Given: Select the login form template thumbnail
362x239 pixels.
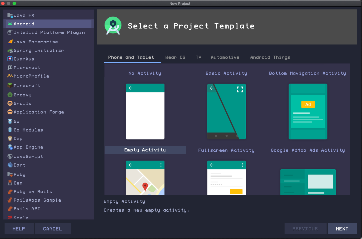Looking at the screenshot, I should pos(227,178).
